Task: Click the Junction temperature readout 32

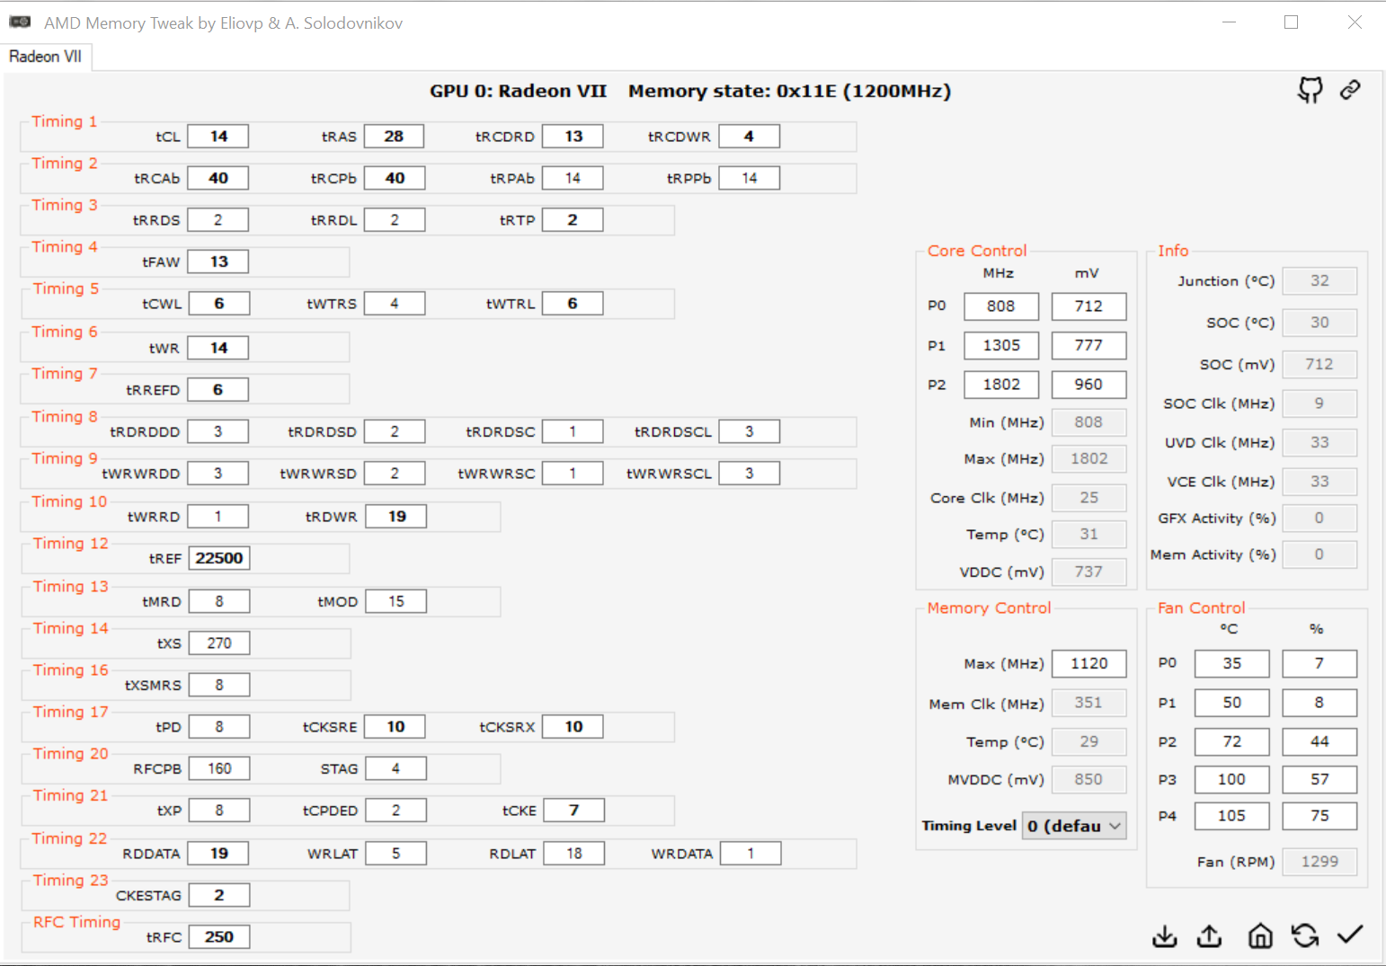Action: [1319, 280]
